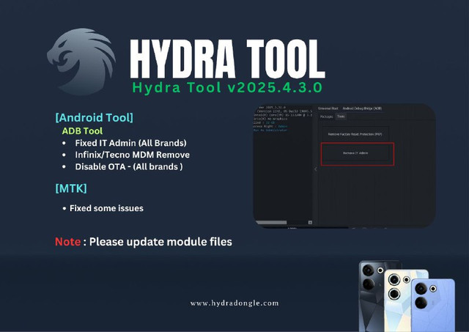Click Fixed IT Admin (All Brands) line

point(130,143)
